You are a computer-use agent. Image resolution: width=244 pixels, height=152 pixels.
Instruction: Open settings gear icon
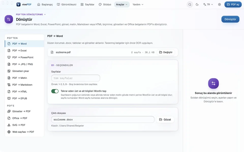219,5
